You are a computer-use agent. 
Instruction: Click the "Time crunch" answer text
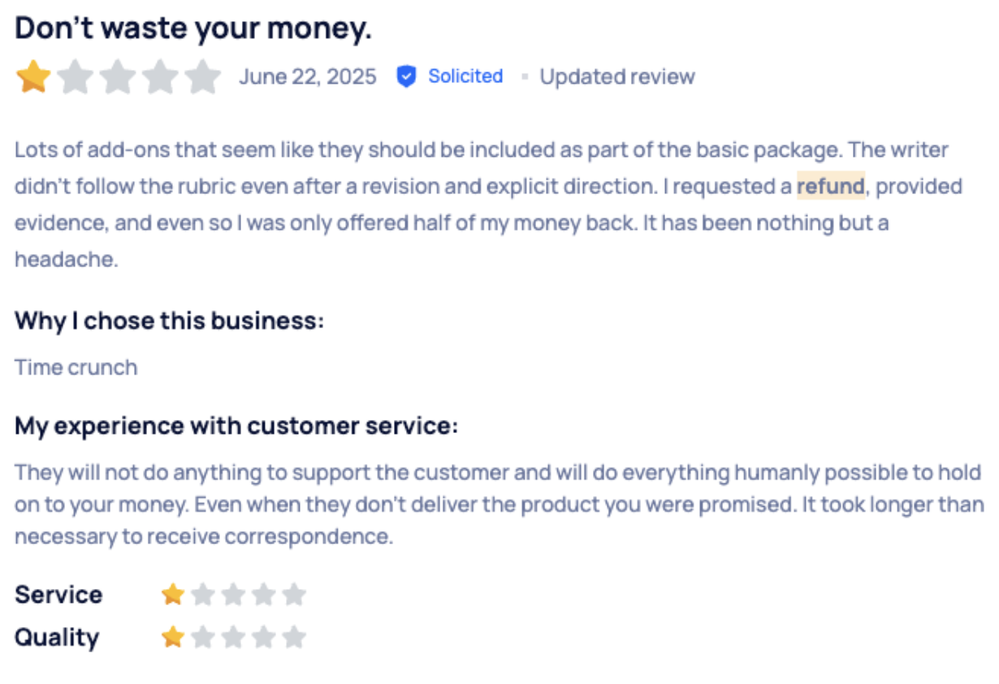pos(76,367)
